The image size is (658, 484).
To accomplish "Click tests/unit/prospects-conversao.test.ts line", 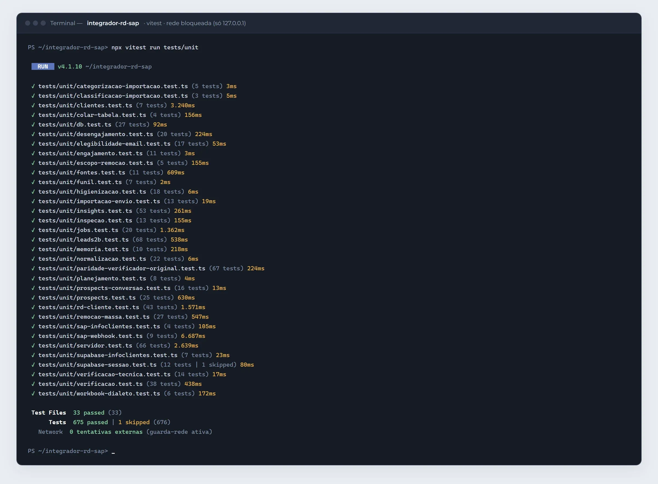I will pos(129,288).
